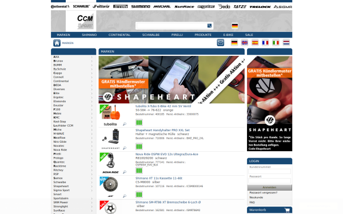
Task: Click the Deda brand logo
Action: pos(224,6)
